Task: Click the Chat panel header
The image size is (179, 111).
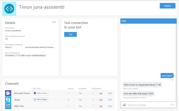Action: point(148,21)
